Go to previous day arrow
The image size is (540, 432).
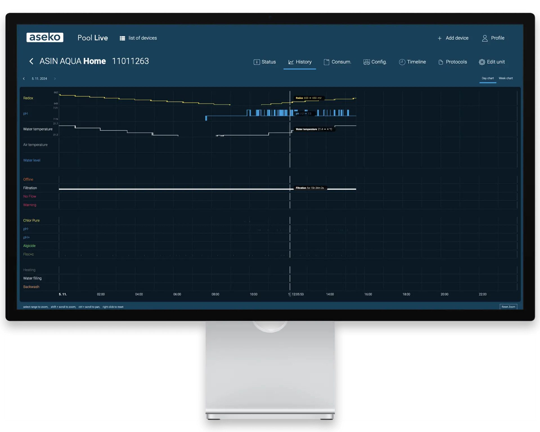point(24,79)
